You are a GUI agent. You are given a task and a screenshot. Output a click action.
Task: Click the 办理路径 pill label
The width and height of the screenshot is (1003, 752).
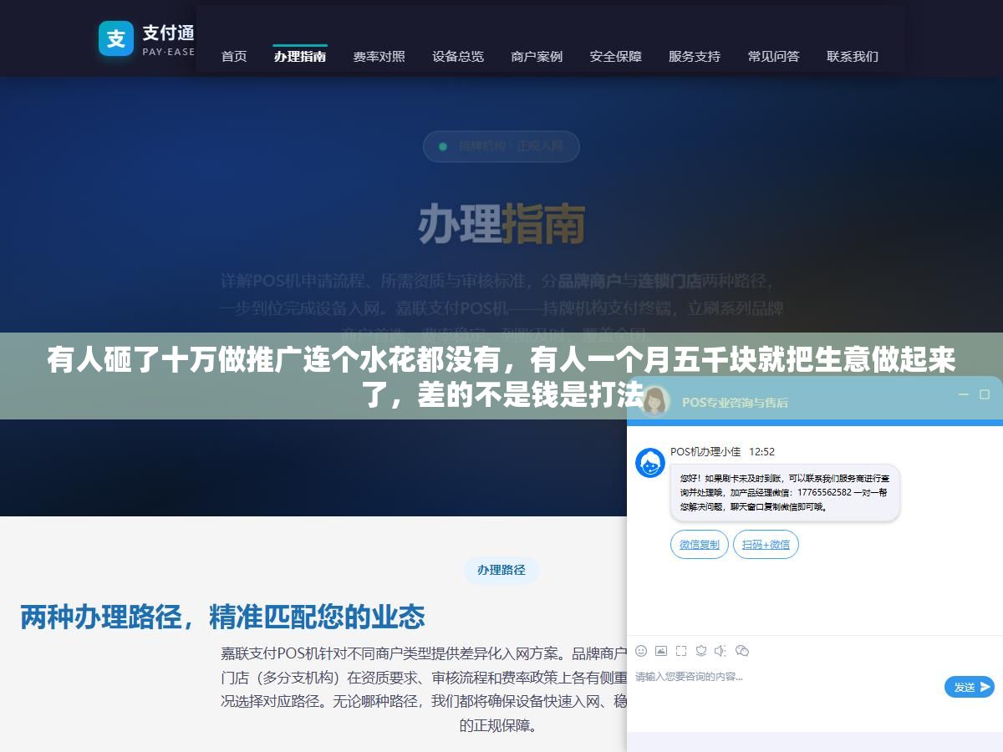click(x=501, y=570)
